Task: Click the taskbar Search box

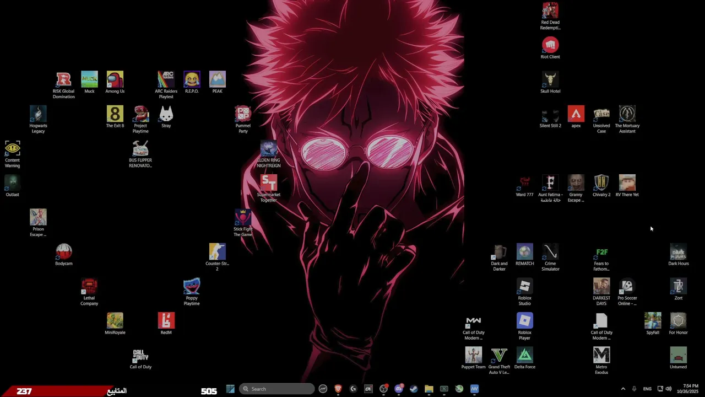Action: (x=276, y=389)
